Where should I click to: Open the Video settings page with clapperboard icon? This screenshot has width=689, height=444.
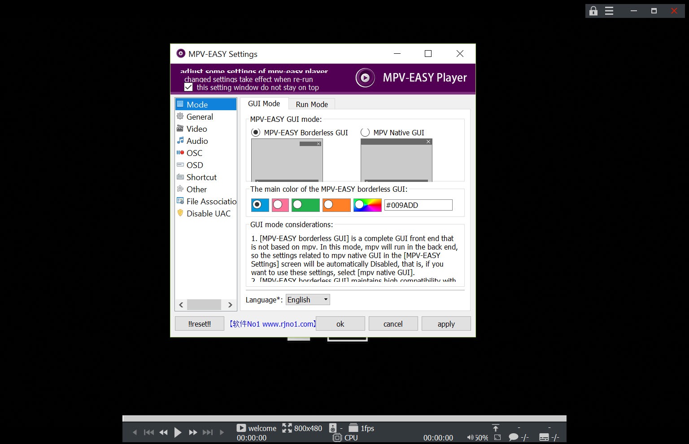tap(196, 129)
